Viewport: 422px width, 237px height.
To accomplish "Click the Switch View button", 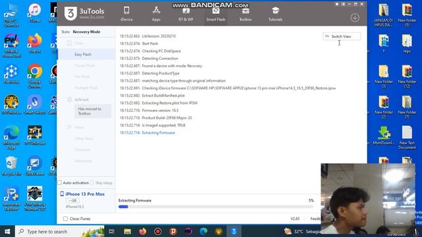I will [x=342, y=36].
